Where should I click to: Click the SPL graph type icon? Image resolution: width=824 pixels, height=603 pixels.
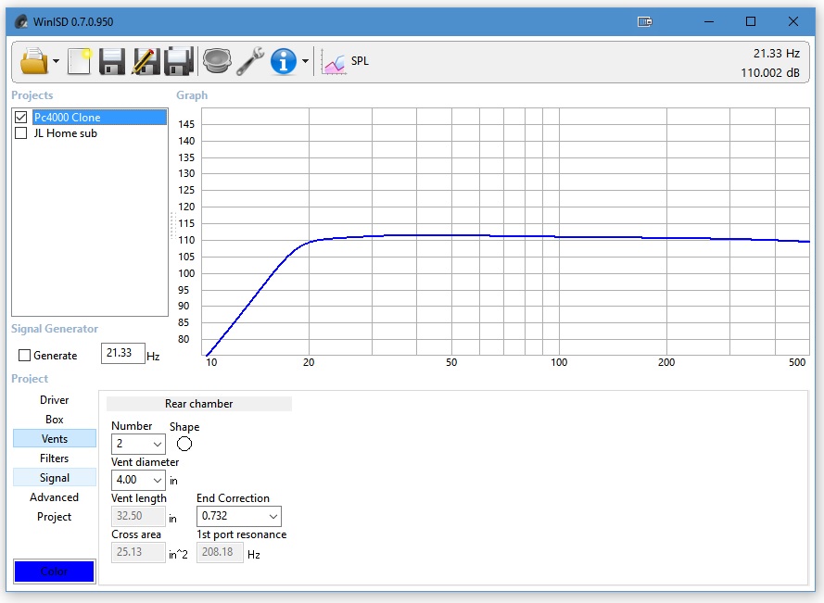click(333, 63)
